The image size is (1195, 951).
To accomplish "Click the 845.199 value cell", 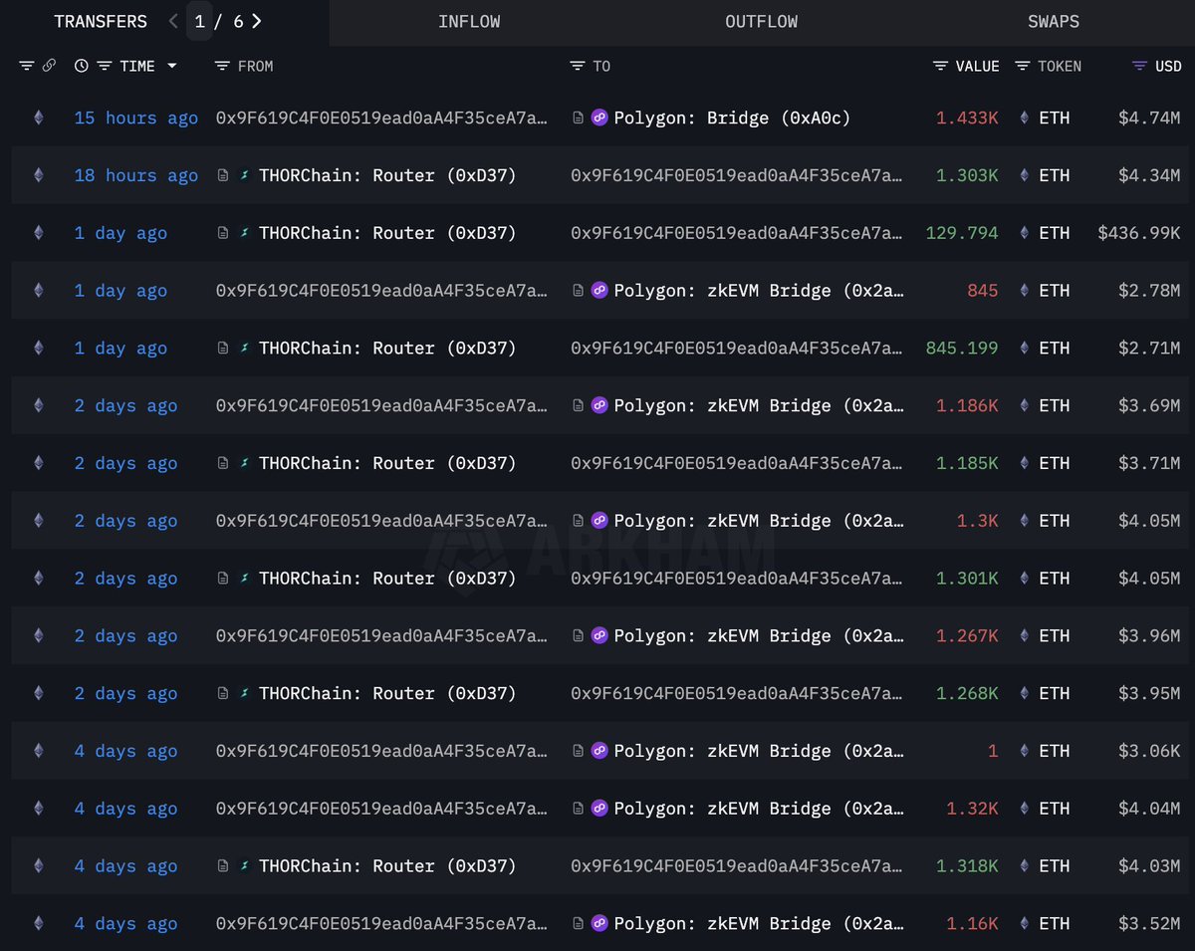I will click(x=962, y=349).
